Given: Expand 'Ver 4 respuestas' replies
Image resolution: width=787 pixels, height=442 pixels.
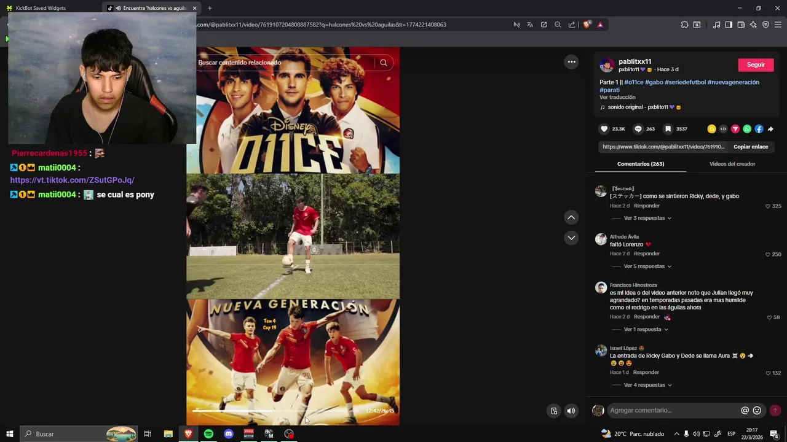Looking at the screenshot, I should pyautogui.click(x=647, y=385).
